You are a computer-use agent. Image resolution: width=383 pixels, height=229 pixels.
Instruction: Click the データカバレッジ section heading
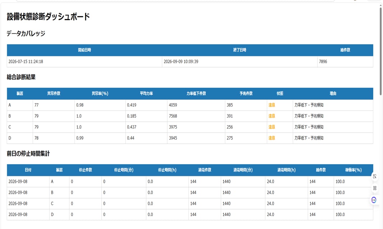pos(26,33)
